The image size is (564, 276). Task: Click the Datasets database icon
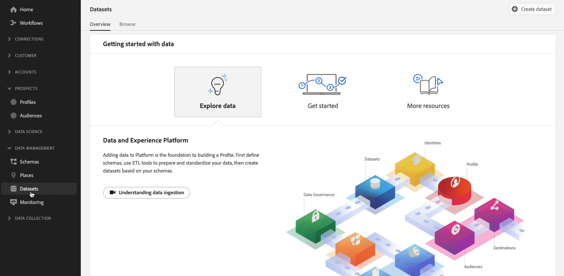[x=14, y=189]
